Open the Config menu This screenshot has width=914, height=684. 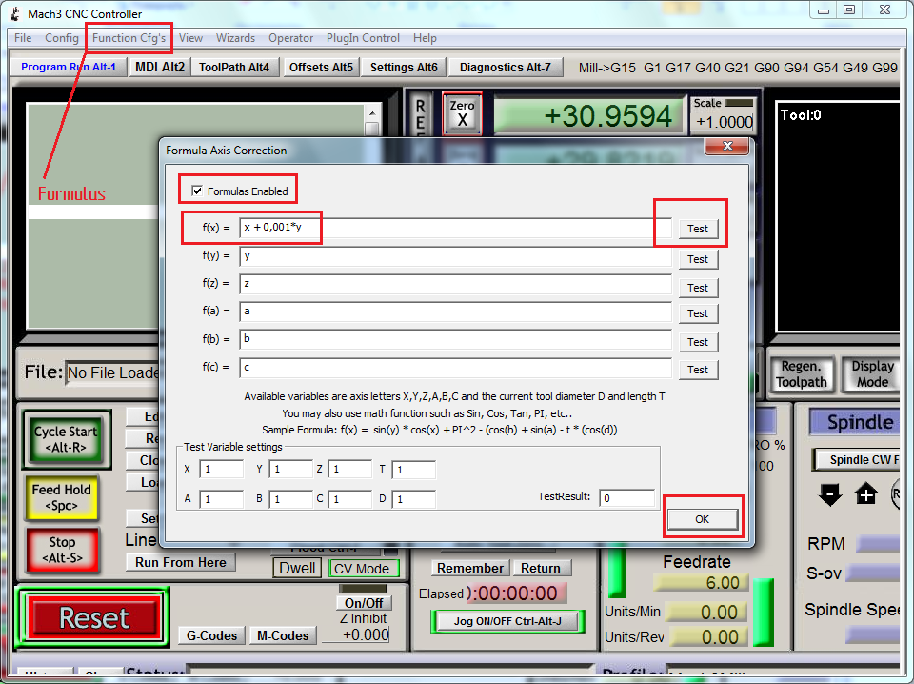62,38
